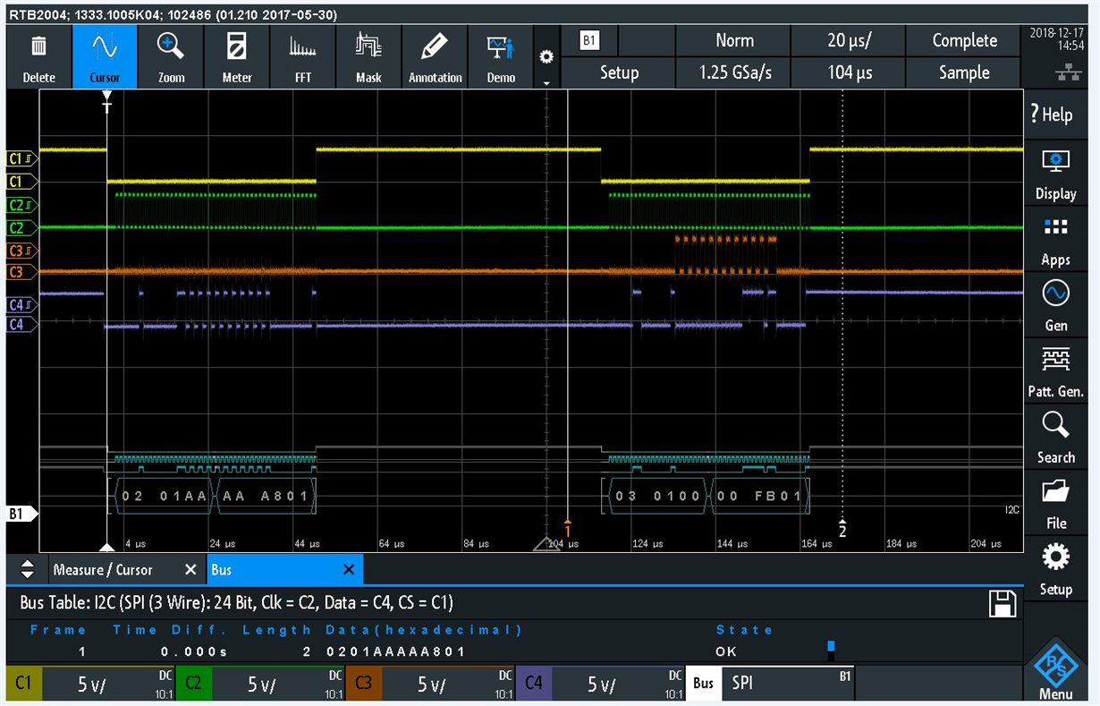This screenshot has width=1100, height=706.
Task: Open the FFT spectrum tool
Action: pos(303,56)
